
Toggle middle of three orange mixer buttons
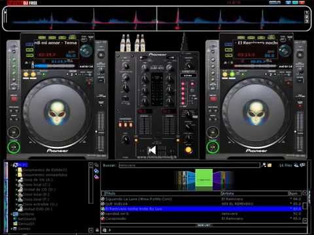[x=126, y=125]
